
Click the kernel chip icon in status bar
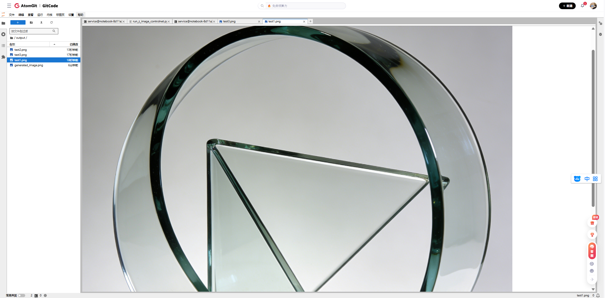coord(45,295)
